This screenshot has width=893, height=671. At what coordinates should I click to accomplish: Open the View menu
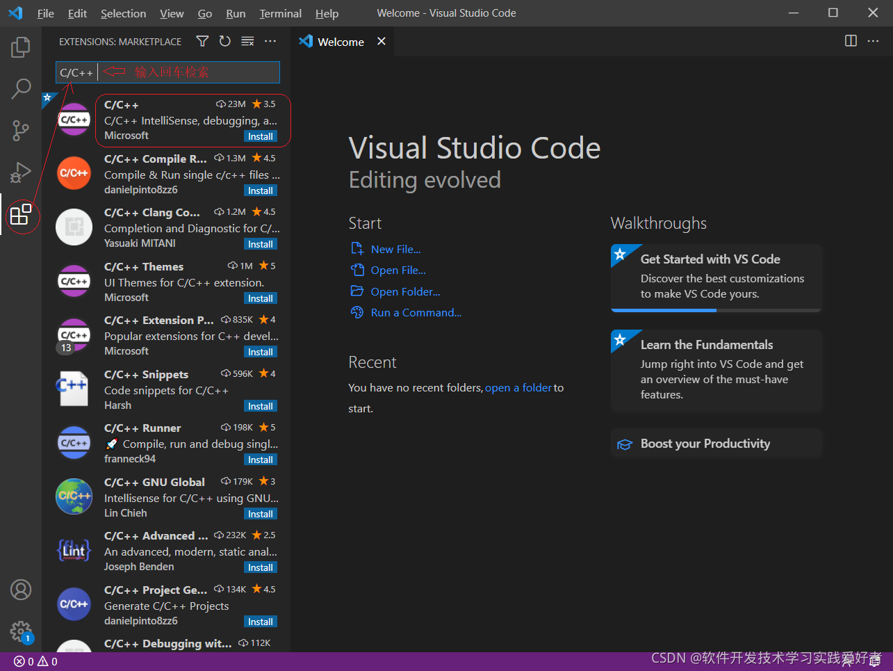pyautogui.click(x=172, y=13)
